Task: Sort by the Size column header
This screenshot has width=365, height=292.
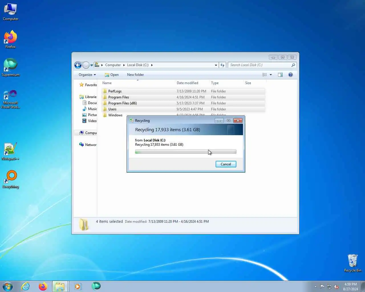Action: click(255, 83)
